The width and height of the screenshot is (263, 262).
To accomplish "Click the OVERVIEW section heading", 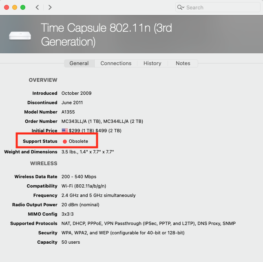I will click(x=43, y=80).
